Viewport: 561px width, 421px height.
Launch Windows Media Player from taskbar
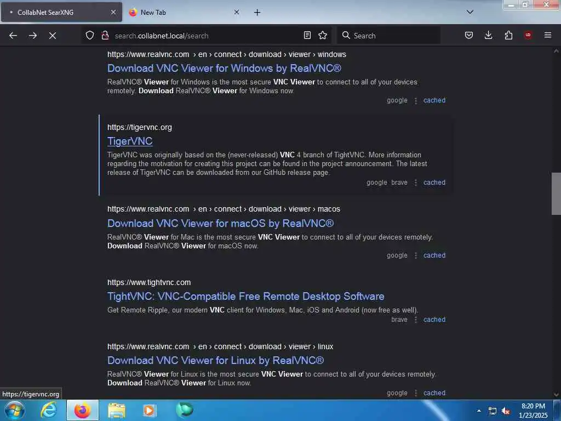[150, 410]
